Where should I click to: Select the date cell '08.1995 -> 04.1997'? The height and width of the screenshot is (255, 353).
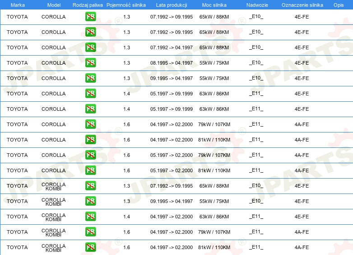point(172,63)
